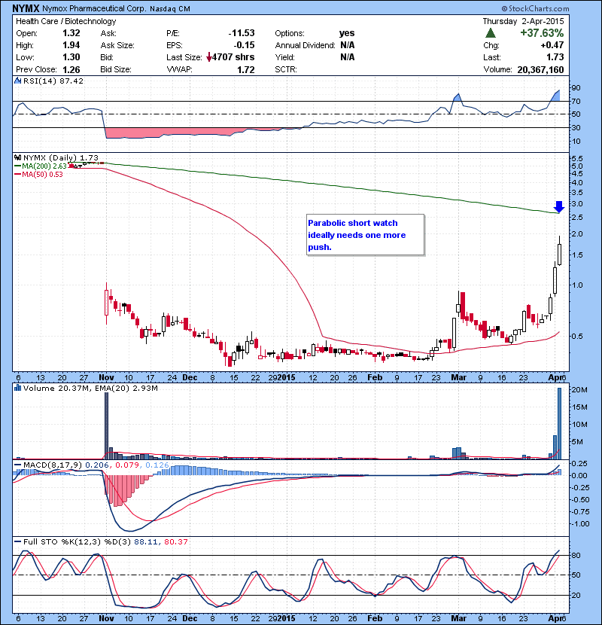Click the SCTR label

click(286, 69)
